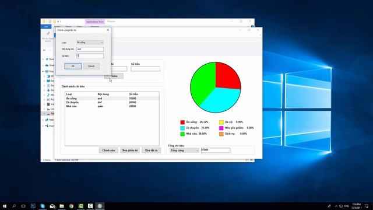Open Application Tools tab in File Explorer
The image size is (373, 210).
(94, 22)
